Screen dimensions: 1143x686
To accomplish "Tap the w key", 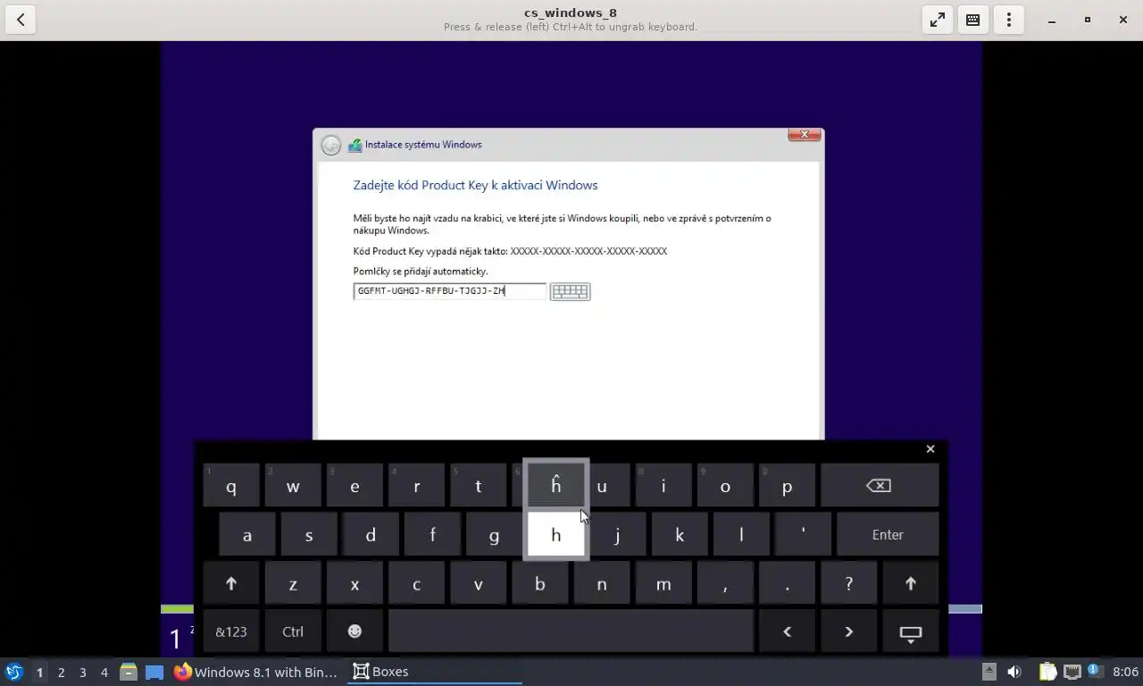I will tap(293, 486).
